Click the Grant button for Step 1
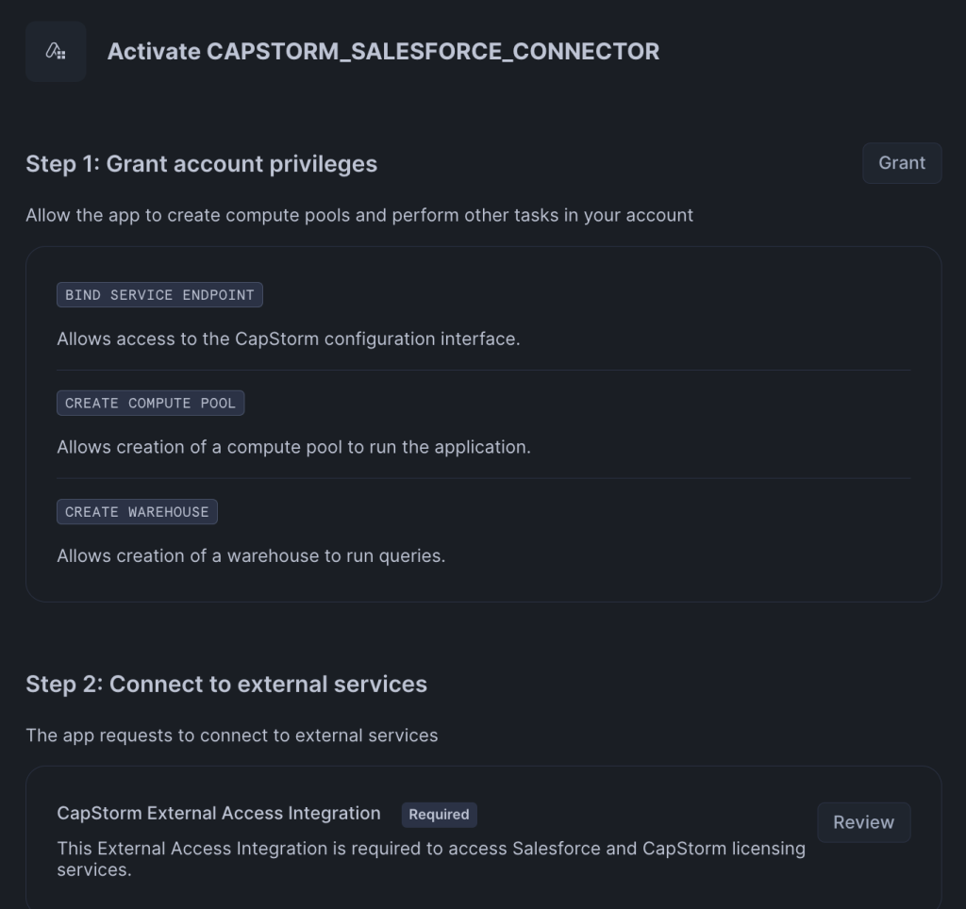 (902, 163)
